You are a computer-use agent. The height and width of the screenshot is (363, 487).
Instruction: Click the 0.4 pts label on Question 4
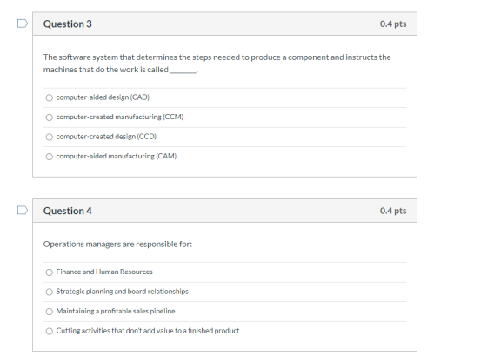coord(393,211)
